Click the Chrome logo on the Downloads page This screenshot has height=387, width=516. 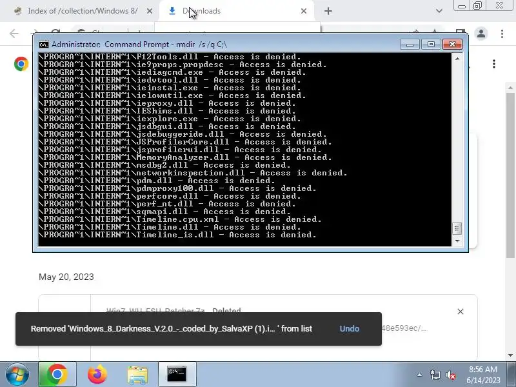tap(21, 64)
